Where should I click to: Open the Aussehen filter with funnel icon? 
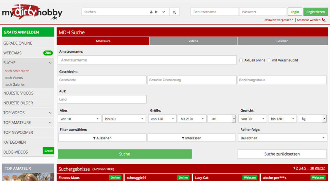102,138
